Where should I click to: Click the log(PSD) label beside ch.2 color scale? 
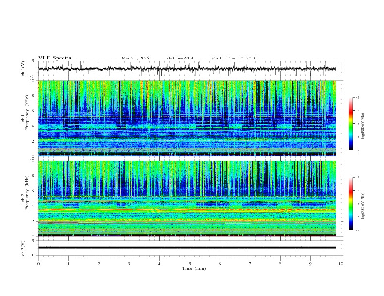363,206
